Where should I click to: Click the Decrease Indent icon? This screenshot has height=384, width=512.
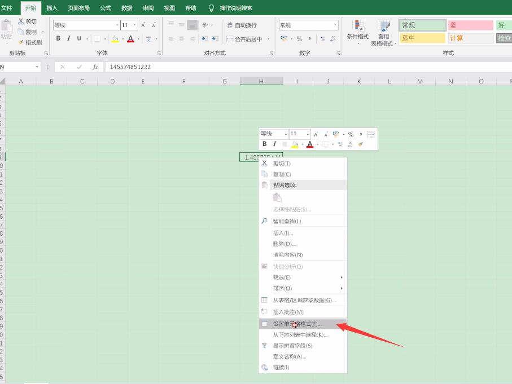tap(205, 39)
